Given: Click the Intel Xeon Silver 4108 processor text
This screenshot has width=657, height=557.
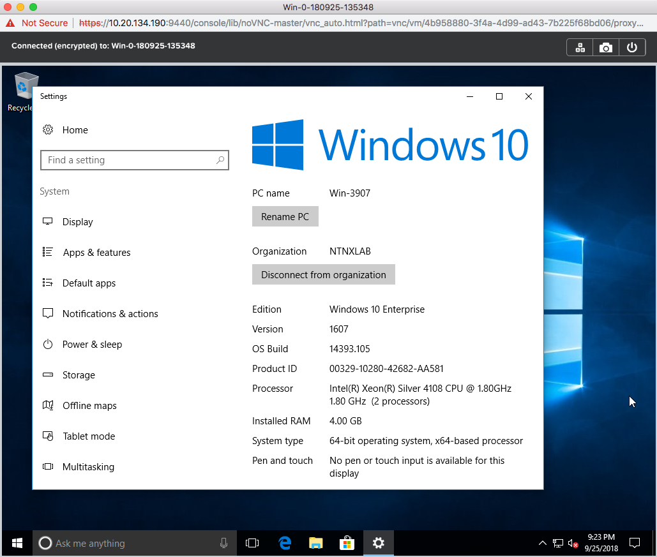Looking at the screenshot, I should 420,394.
